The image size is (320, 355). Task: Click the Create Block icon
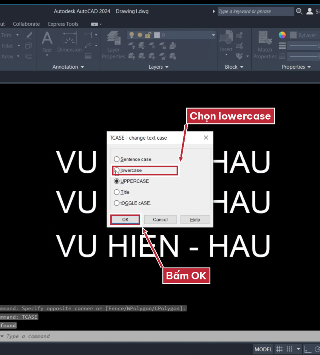239,35
